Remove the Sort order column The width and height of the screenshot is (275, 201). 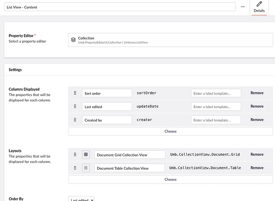click(257, 93)
